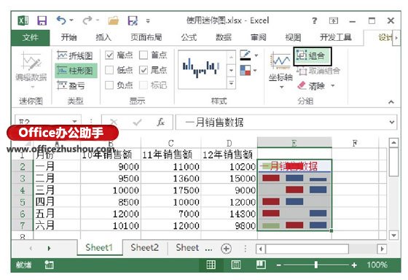This screenshot has width=408, height=280.
Task: Redo the last undone action
Action: click(87, 20)
